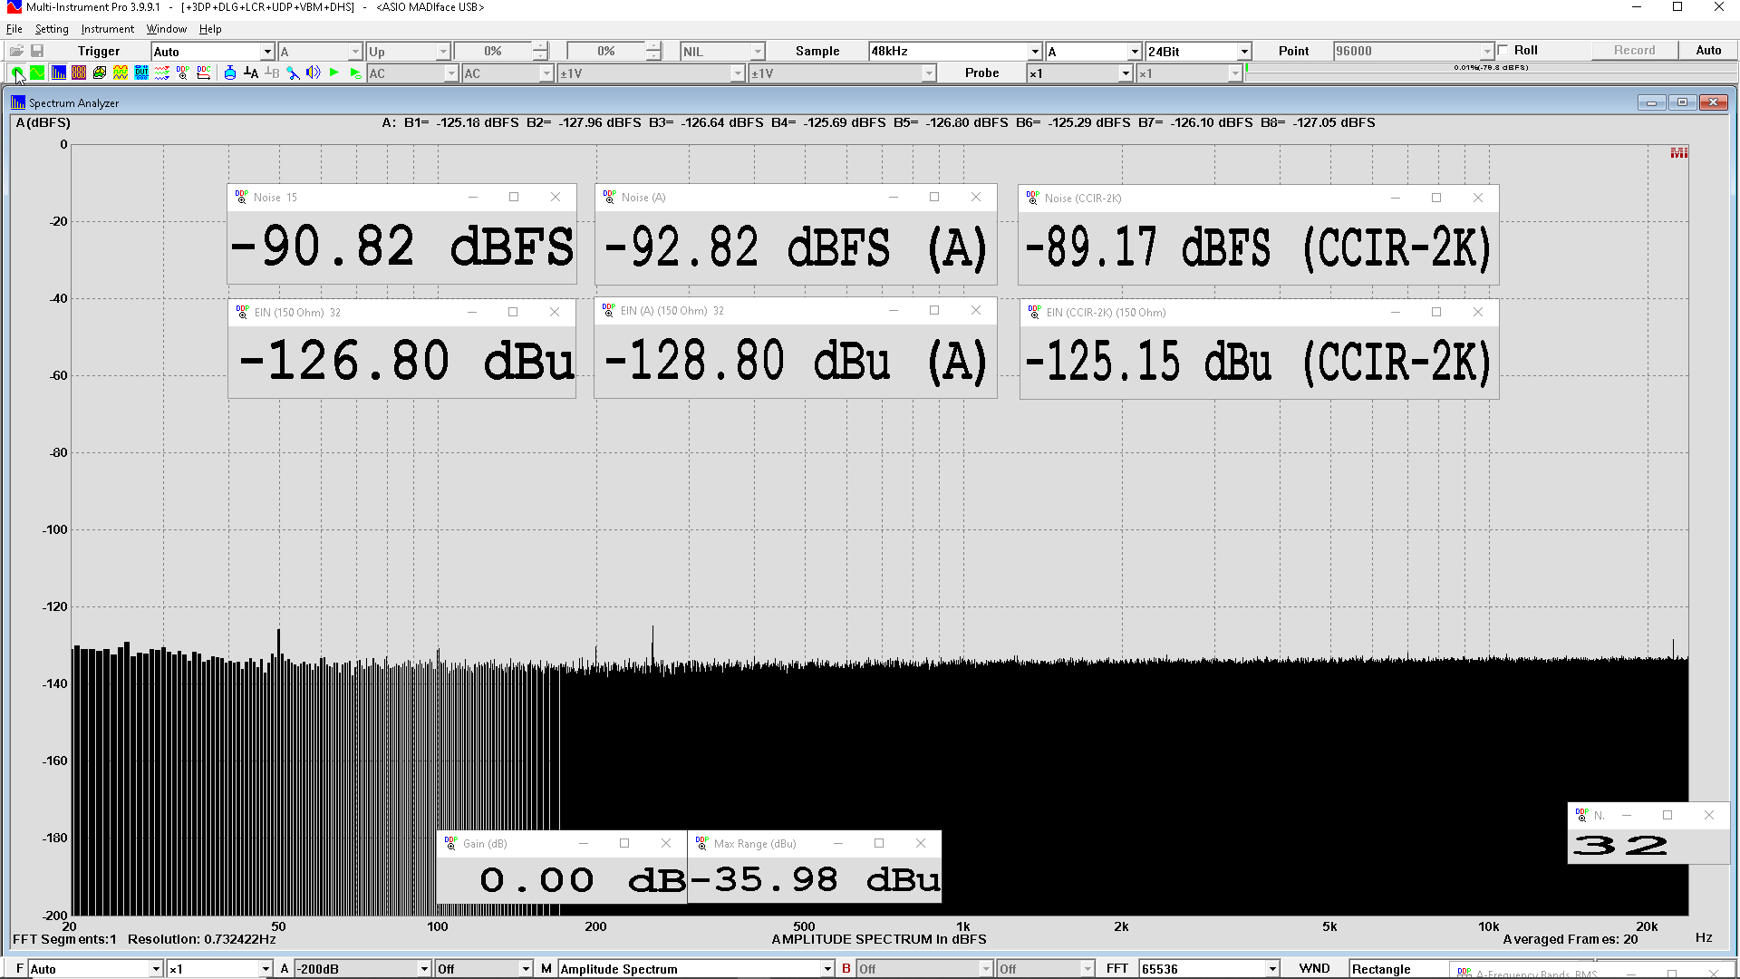Click the blue probe tool icon
Image resolution: width=1740 pixels, height=979 pixels.
click(293, 73)
